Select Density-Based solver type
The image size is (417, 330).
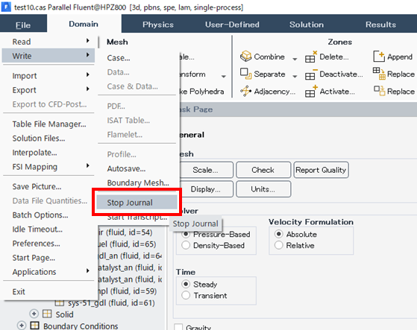tap(186, 245)
